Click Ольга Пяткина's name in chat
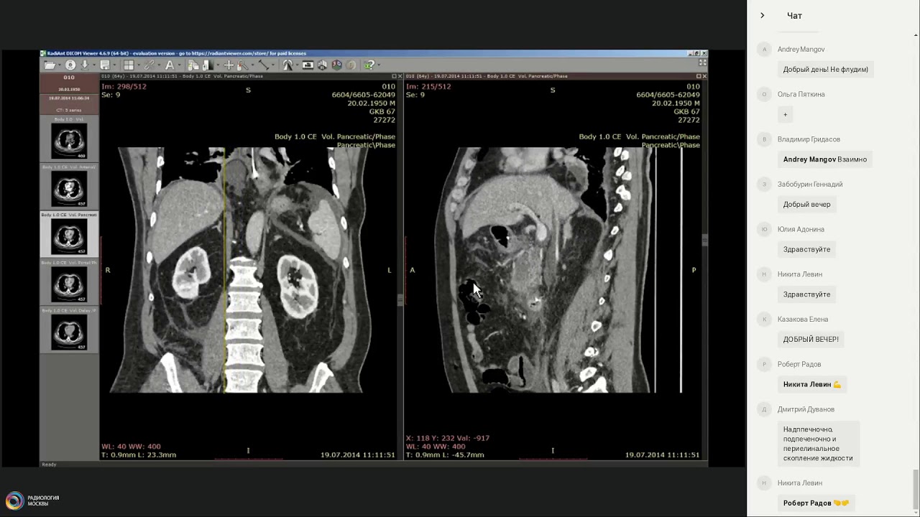920x517 pixels. click(801, 94)
